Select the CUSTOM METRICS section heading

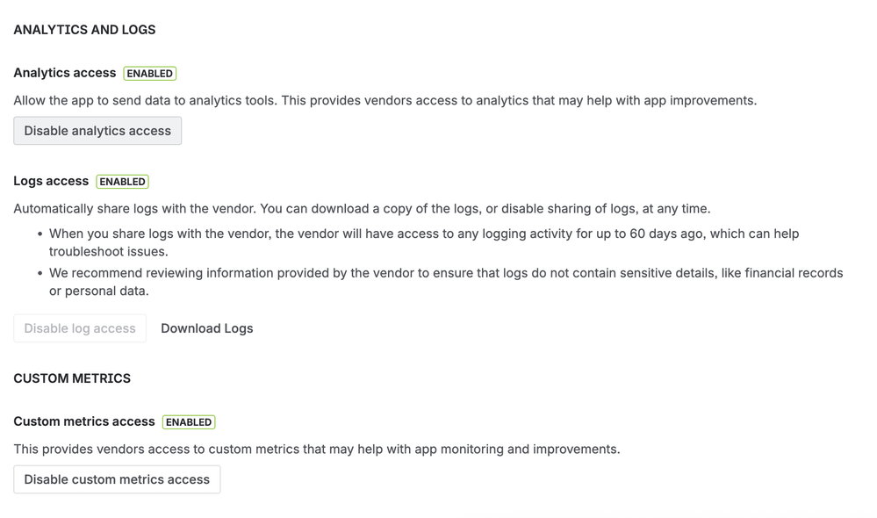tap(72, 378)
